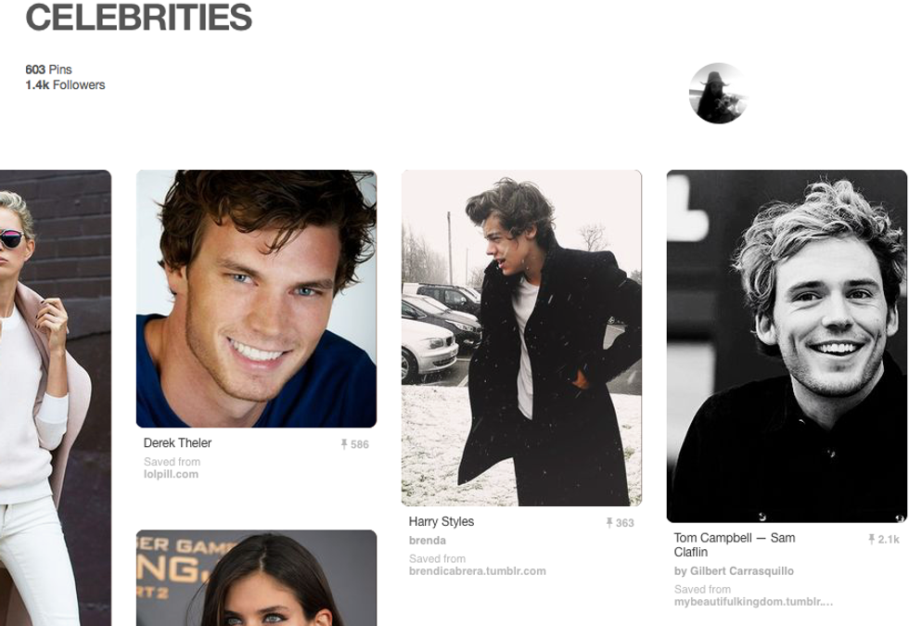The height and width of the screenshot is (626, 909).
Task: Click the CELEBRITIES board title
Action: (138, 17)
